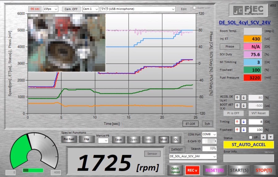Open the microphone device dropdown
278x177 pixels.
pyautogui.click(x=138, y=9)
